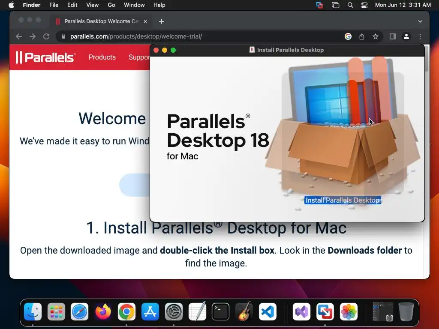439x329 pixels.
Task: Launch Safari from the Dock
Action: tap(79, 311)
